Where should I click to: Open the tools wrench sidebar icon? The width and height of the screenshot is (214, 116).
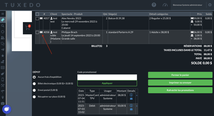point(2,86)
